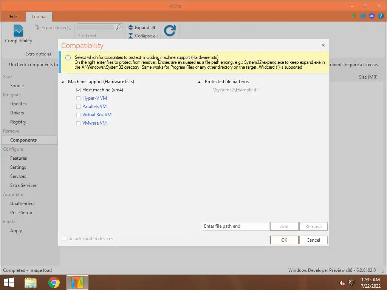Viewport: 387px width, 290px height.
Task: Go to the Apply page
Action: (16, 231)
